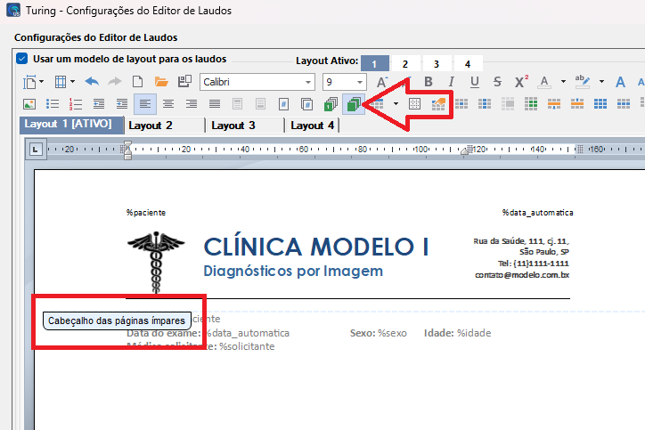Toggle bold formatting
Screen dimensions: 645x430
click(428, 82)
